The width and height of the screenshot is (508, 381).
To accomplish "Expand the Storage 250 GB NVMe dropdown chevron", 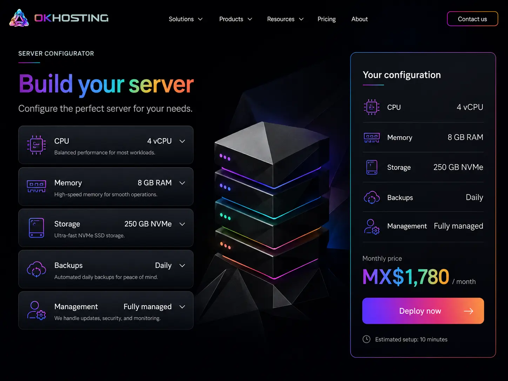I will pos(182,224).
